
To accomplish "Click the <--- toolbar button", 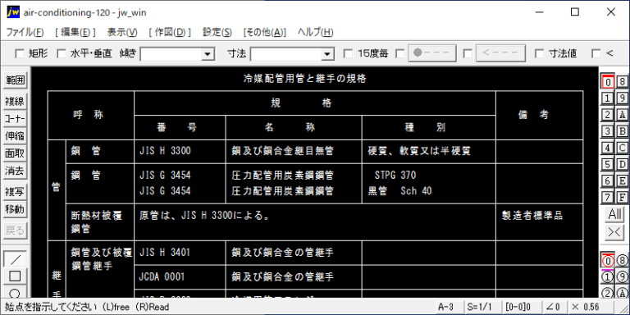I will coord(500,53).
